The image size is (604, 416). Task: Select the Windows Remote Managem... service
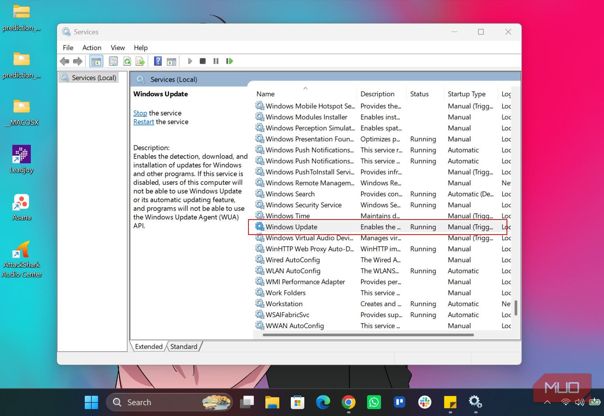tap(382, 183)
